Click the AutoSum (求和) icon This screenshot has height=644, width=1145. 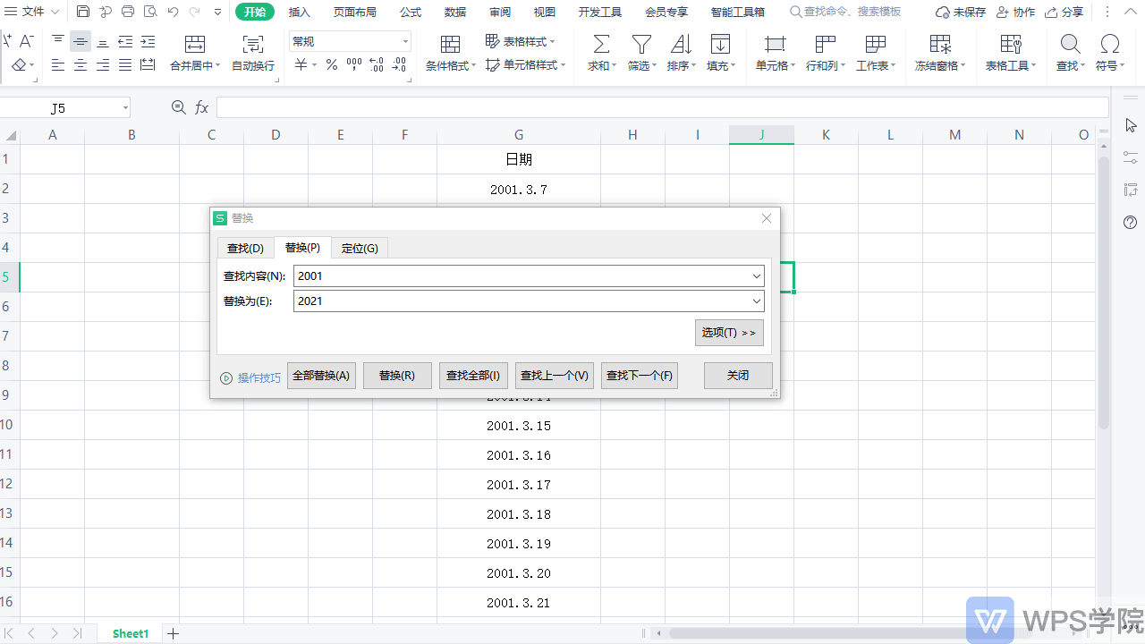[x=602, y=45]
